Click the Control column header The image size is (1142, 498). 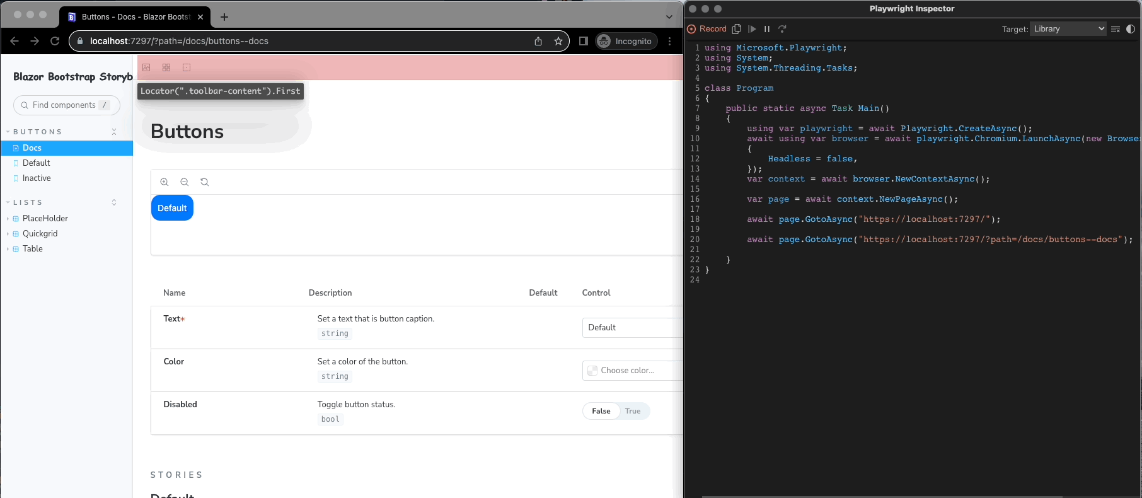(596, 293)
